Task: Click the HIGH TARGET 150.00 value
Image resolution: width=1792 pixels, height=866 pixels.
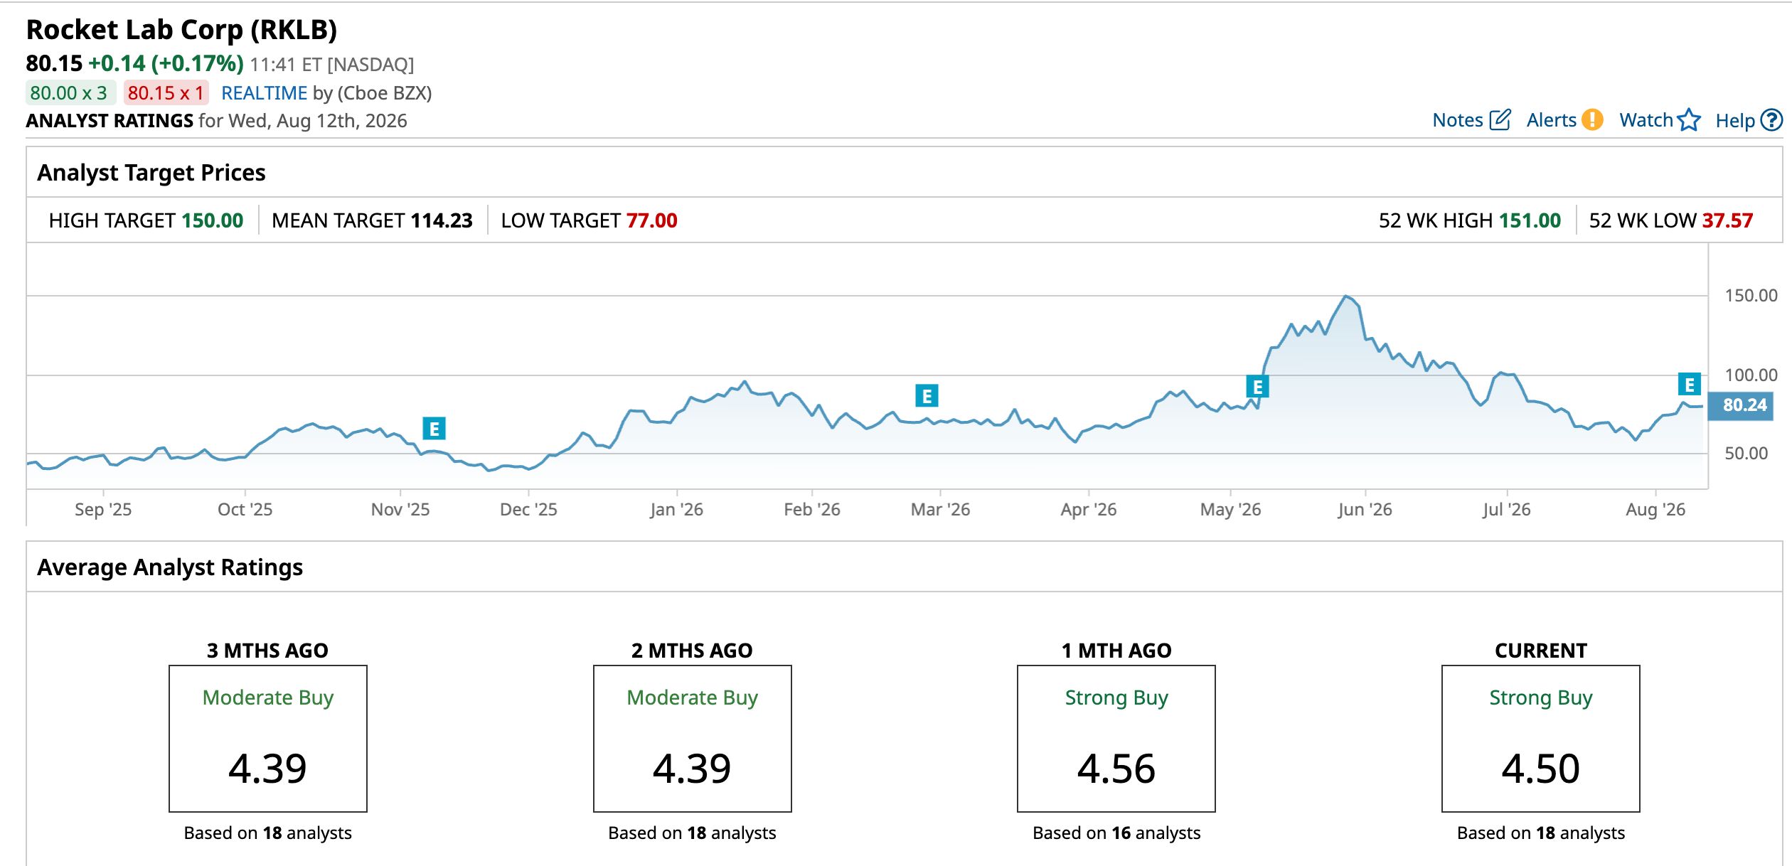Action: [x=213, y=220]
